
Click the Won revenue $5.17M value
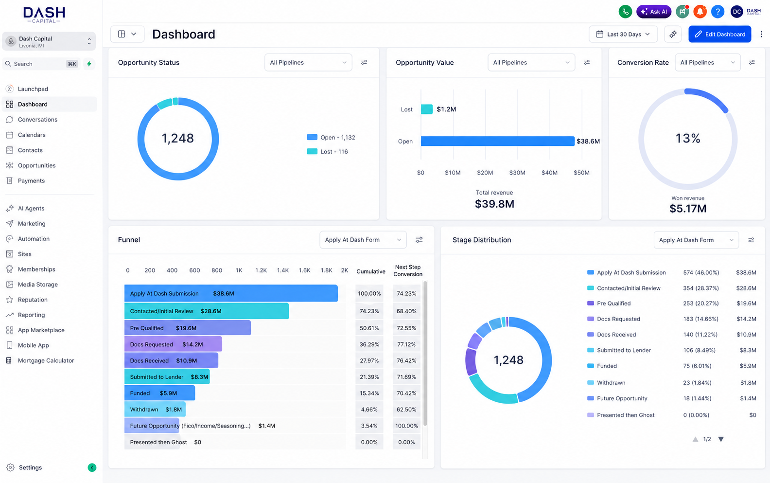[688, 209]
